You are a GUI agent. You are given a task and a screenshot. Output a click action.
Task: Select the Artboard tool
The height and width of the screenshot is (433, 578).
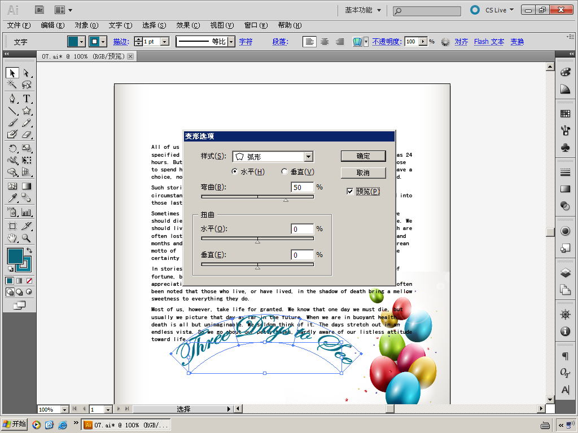[x=12, y=226]
